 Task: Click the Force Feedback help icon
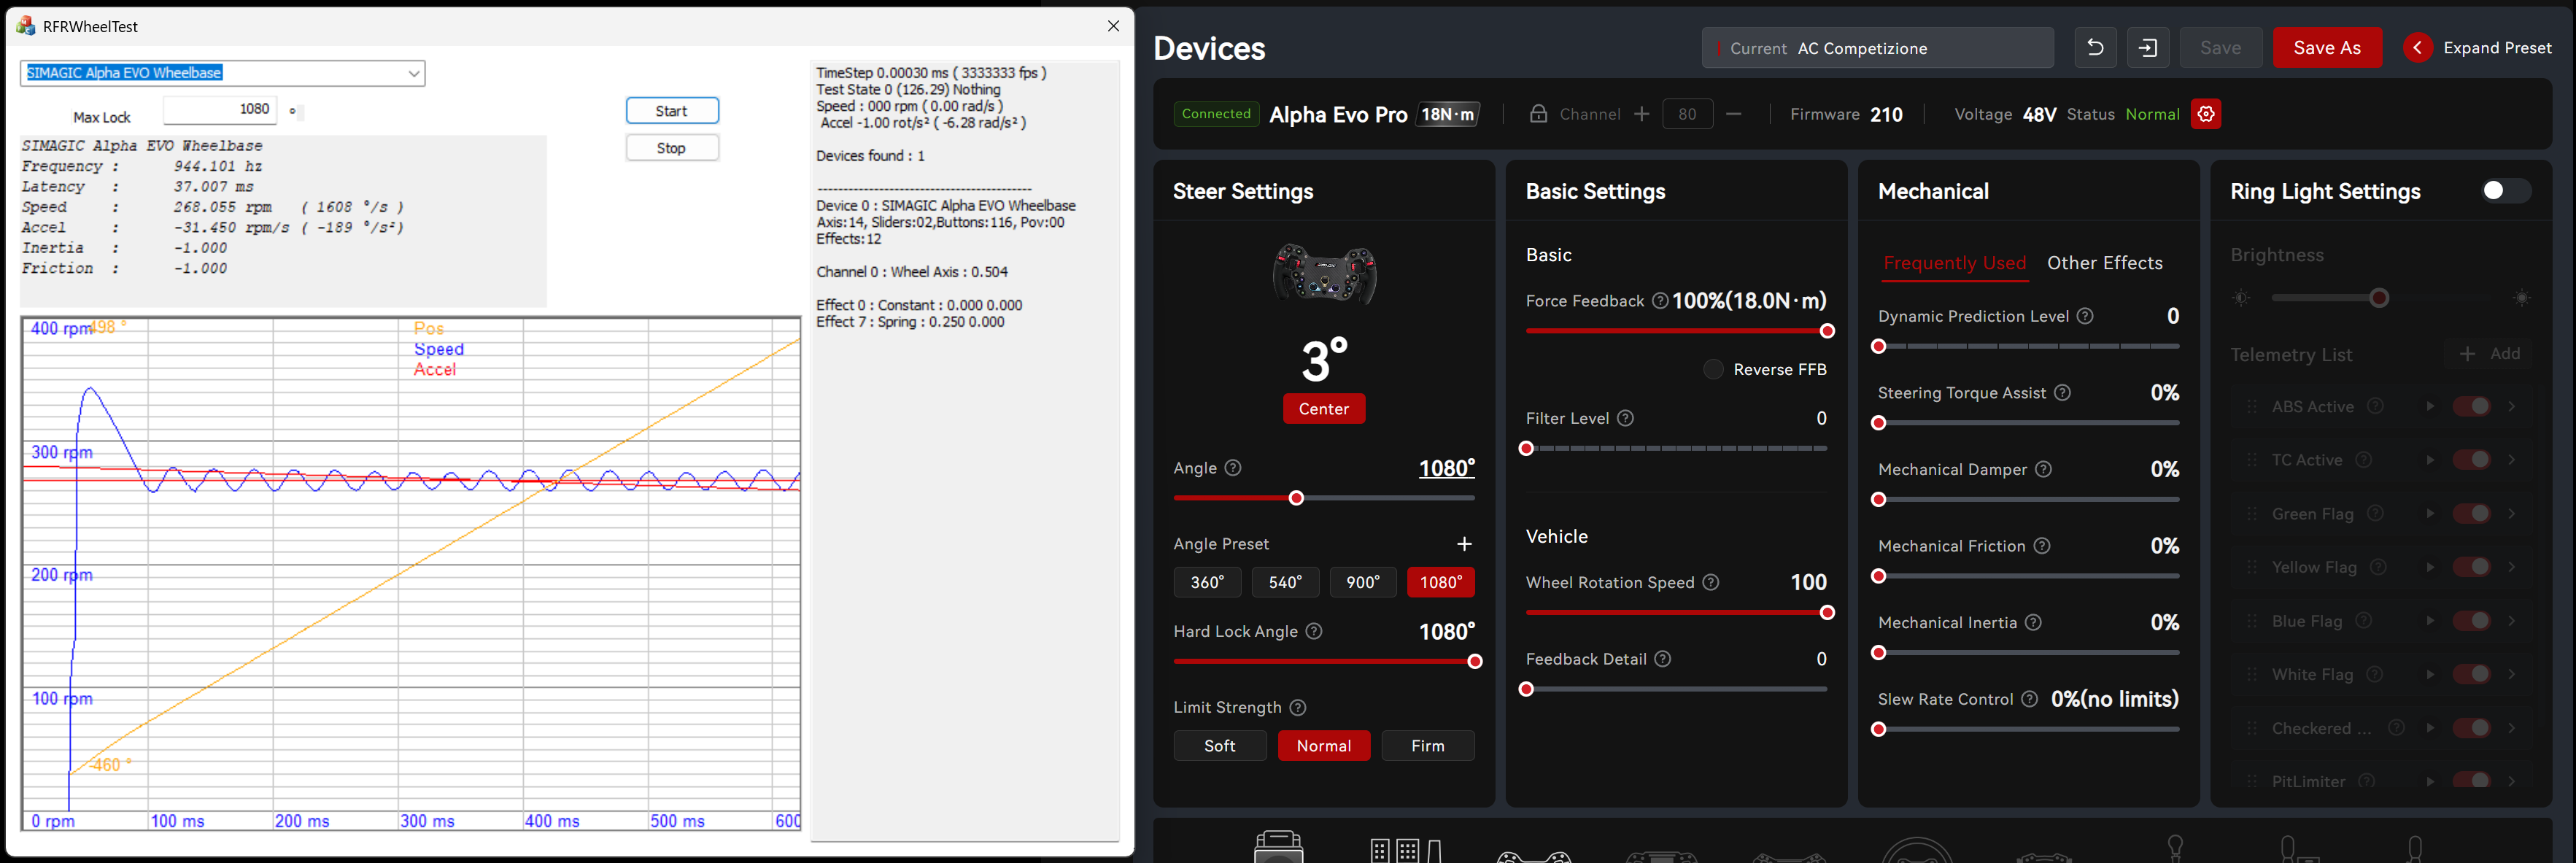[x=1660, y=301]
